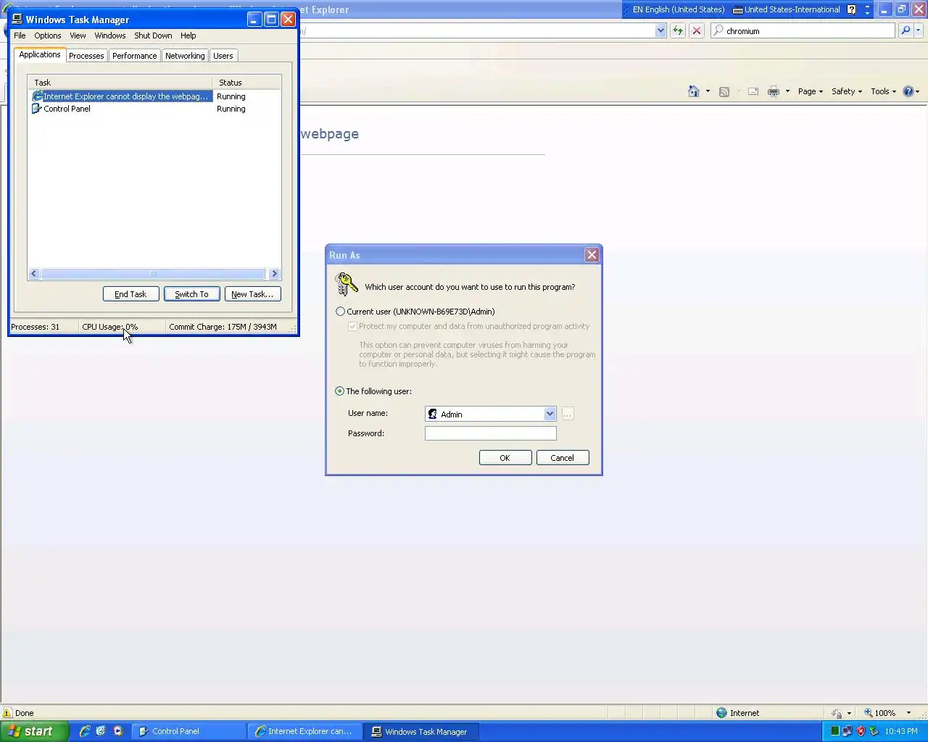Open the 100% zoom level dropdown
Screen dimensions: 928x742
click(x=908, y=713)
